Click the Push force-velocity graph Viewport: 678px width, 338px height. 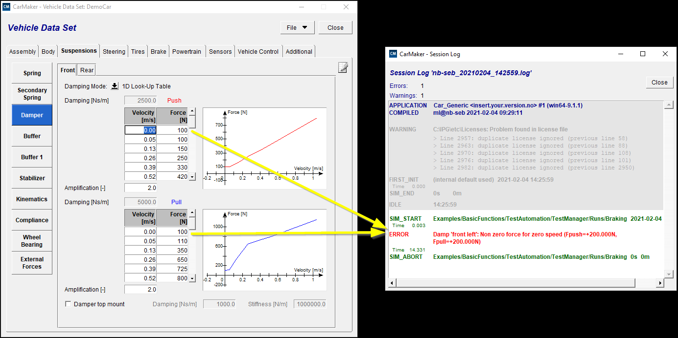tap(264, 148)
